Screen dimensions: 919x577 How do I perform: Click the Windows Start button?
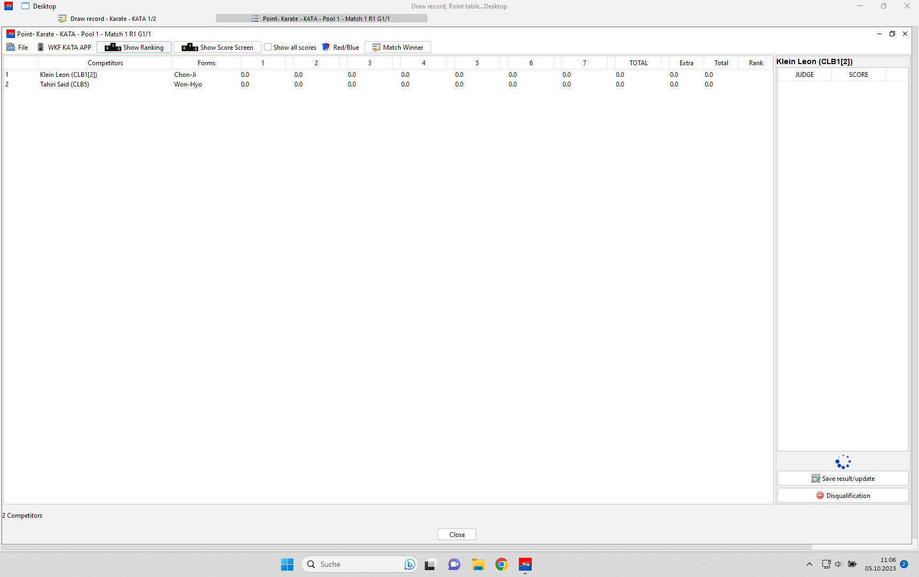pyautogui.click(x=287, y=564)
